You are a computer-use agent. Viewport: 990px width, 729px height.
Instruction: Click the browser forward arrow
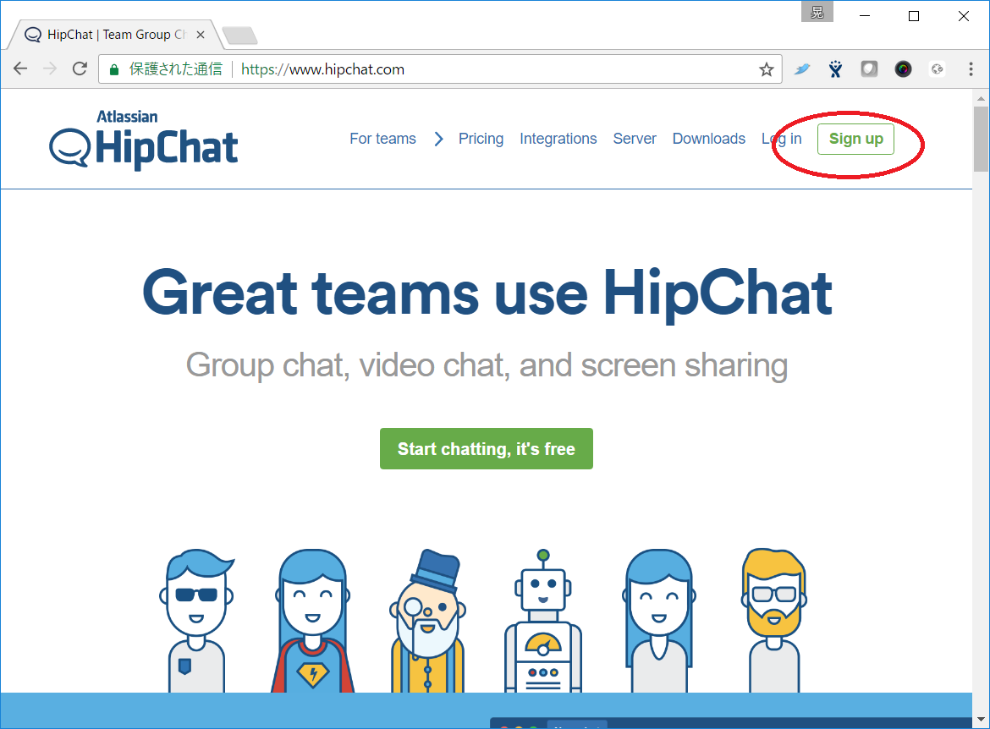pyautogui.click(x=50, y=69)
